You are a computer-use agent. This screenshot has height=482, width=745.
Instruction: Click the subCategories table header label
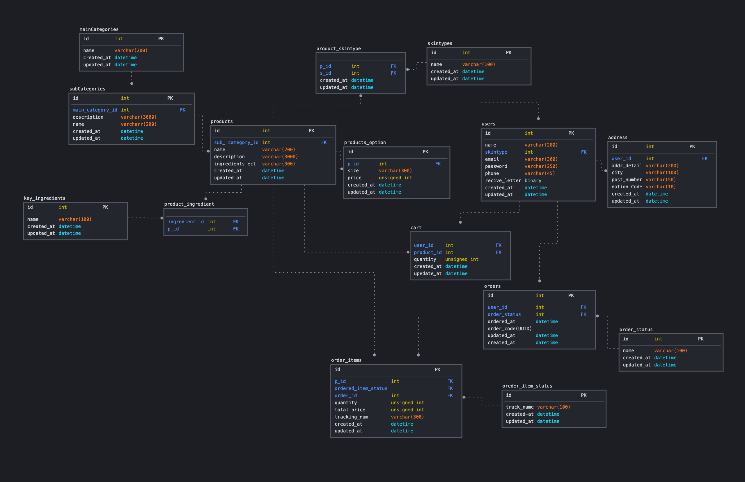coord(87,89)
